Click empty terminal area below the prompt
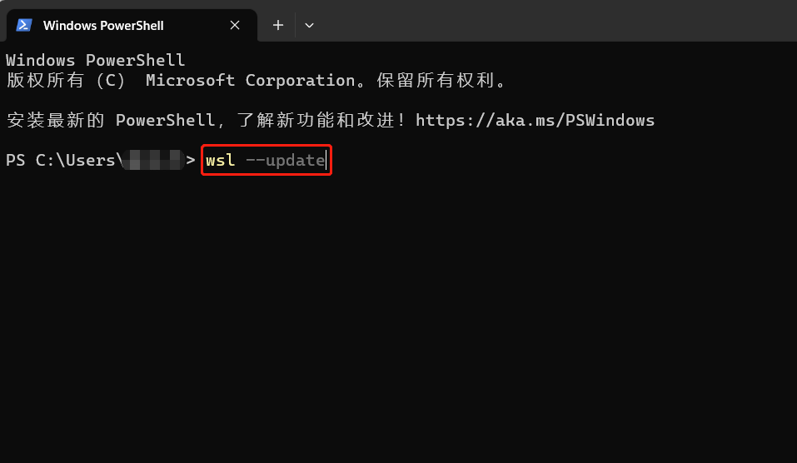Image resolution: width=797 pixels, height=463 pixels. tap(398, 315)
